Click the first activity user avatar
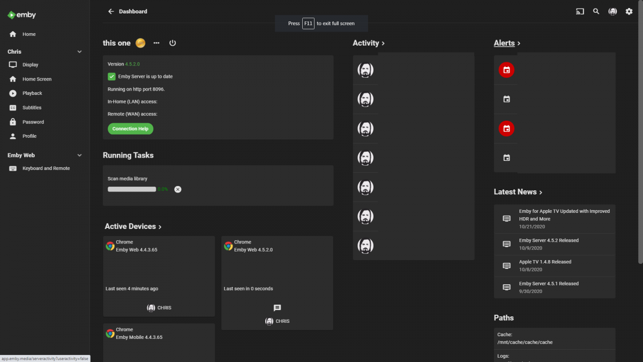Viewport: 643px width, 362px height. pos(365,70)
